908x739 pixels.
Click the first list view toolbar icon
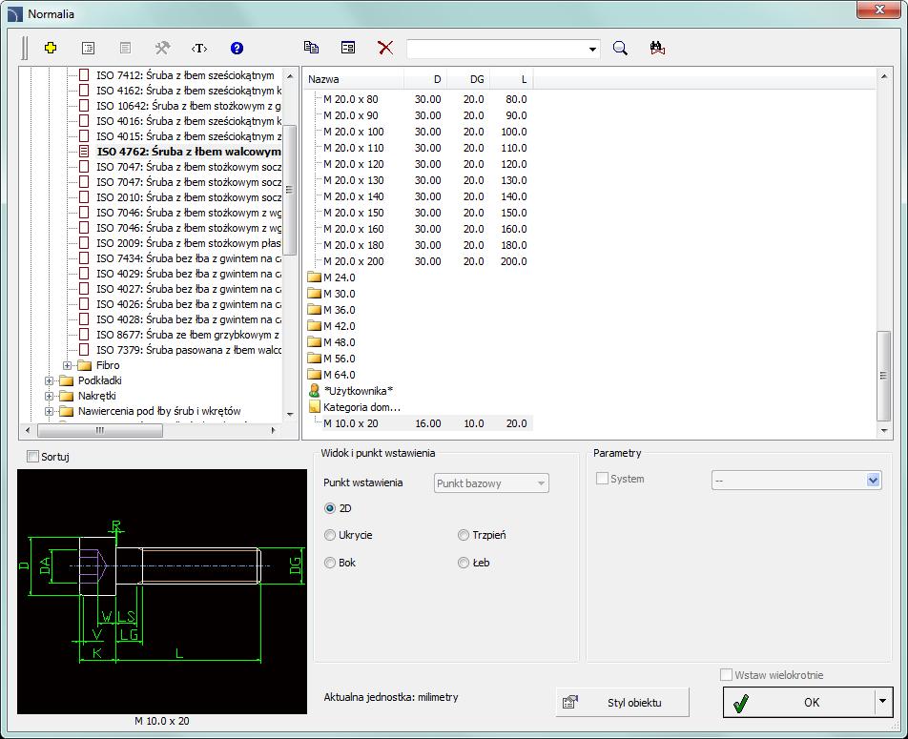point(88,48)
